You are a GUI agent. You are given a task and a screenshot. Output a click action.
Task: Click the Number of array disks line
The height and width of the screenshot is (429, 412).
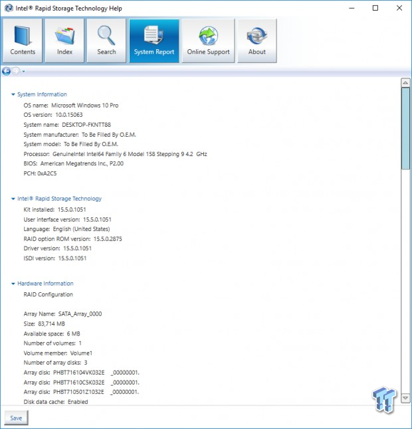click(55, 363)
